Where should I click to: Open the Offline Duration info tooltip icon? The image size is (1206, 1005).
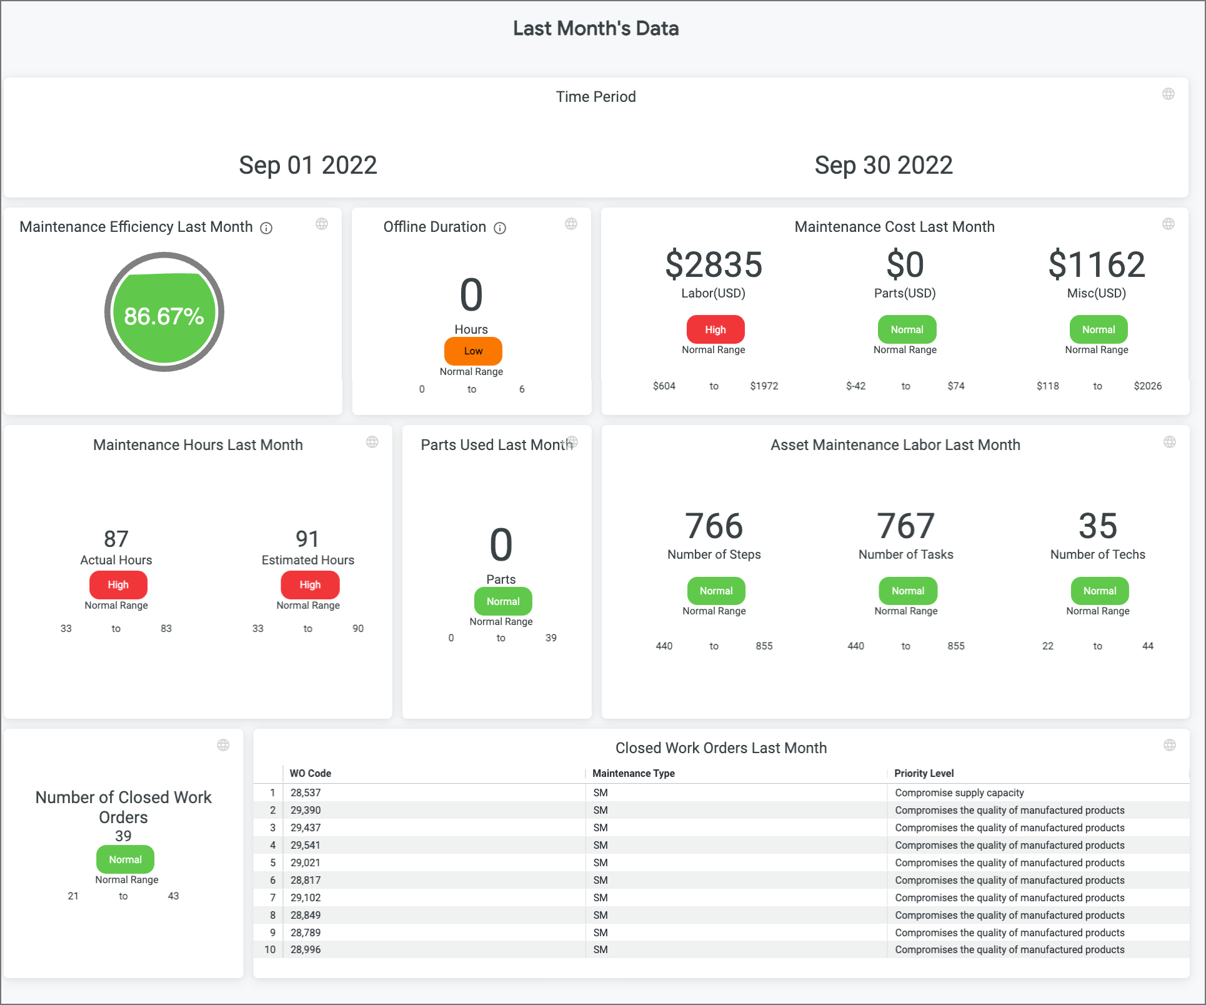coord(500,228)
